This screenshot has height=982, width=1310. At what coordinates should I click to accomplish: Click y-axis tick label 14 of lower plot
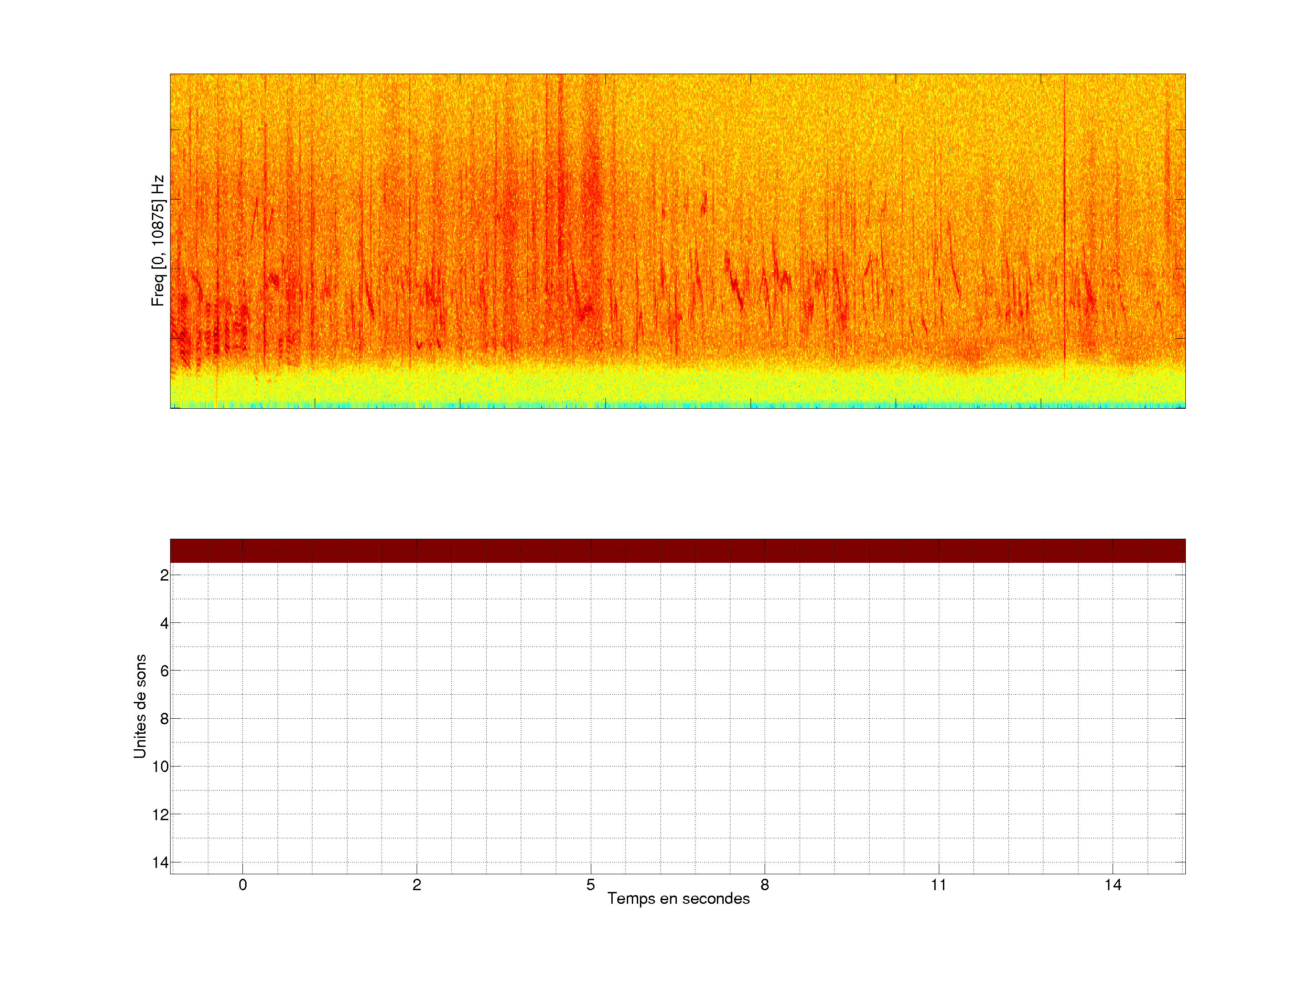(161, 862)
